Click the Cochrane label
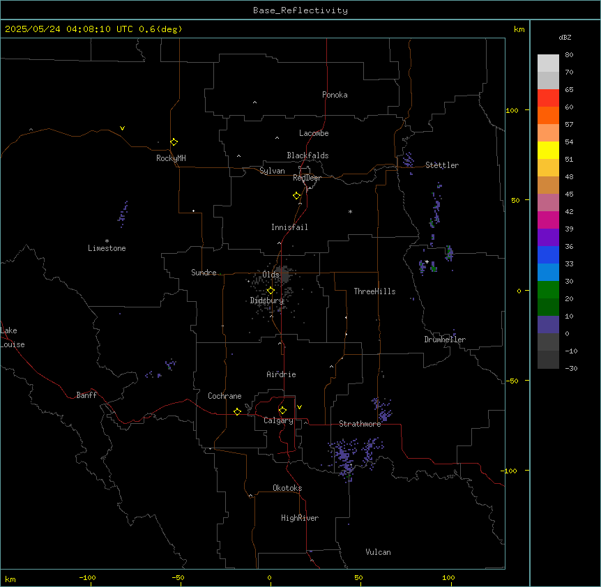The width and height of the screenshot is (601, 587). (225, 396)
